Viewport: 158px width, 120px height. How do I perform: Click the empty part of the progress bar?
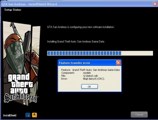(x=137, y=53)
